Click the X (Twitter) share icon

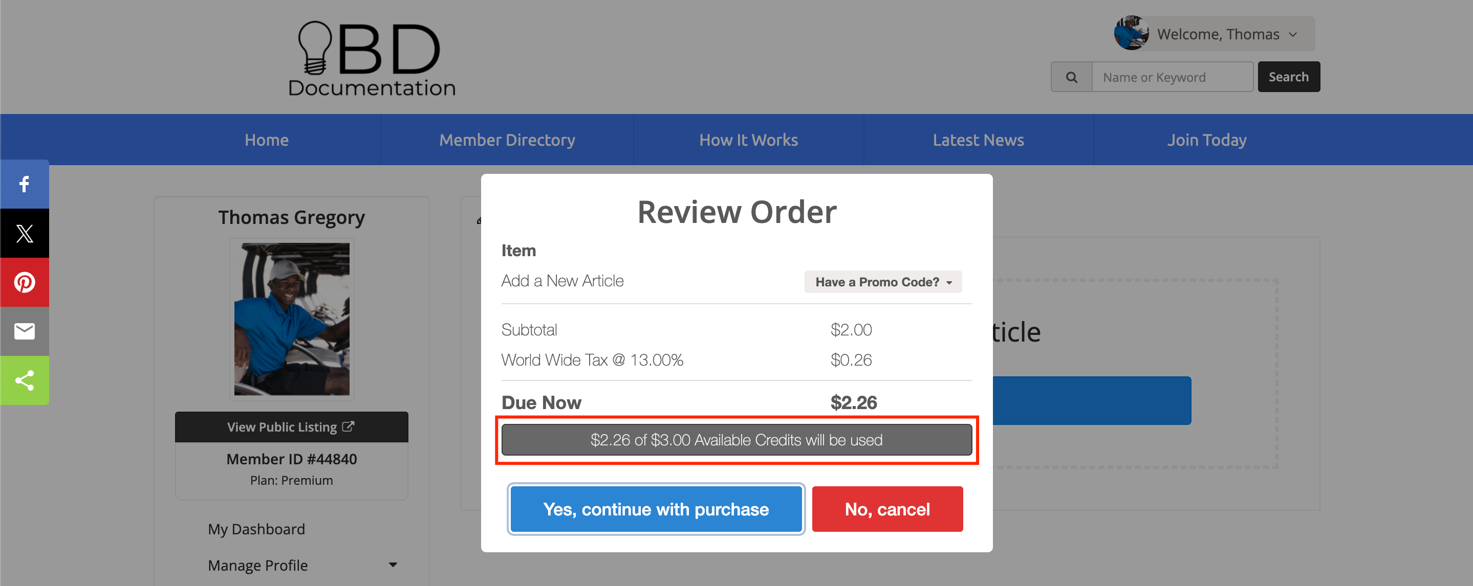(24, 233)
